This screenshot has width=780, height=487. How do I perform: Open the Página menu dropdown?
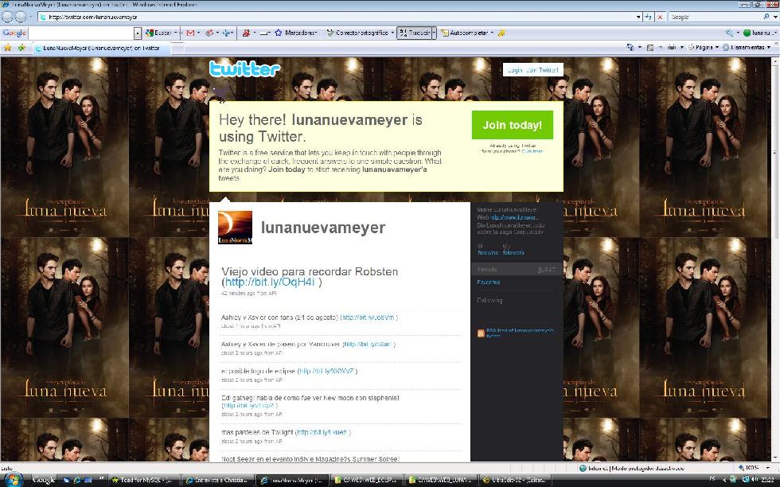coord(703,48)
